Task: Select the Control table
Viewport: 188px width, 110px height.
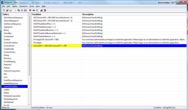Action: tap(7, 39)
